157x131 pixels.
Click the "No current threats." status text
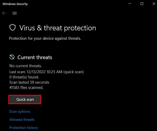point(26,66)
